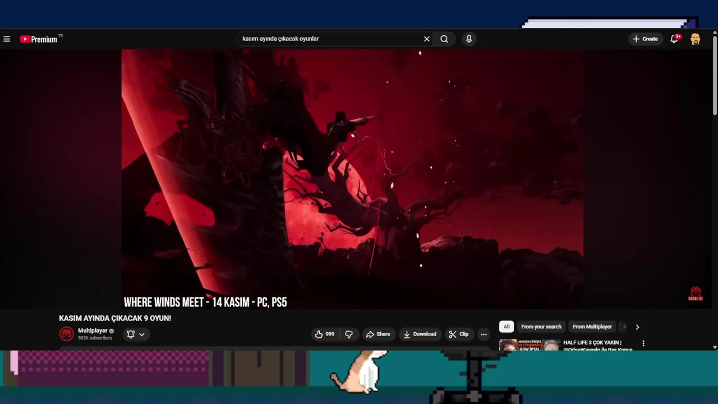Open the HALF LIFE 3 ÇOK YAKIN video thumbnail
718x404 pixels.
click(530, 345)
